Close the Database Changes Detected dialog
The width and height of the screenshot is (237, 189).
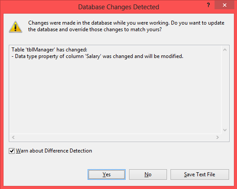point(225,5)
